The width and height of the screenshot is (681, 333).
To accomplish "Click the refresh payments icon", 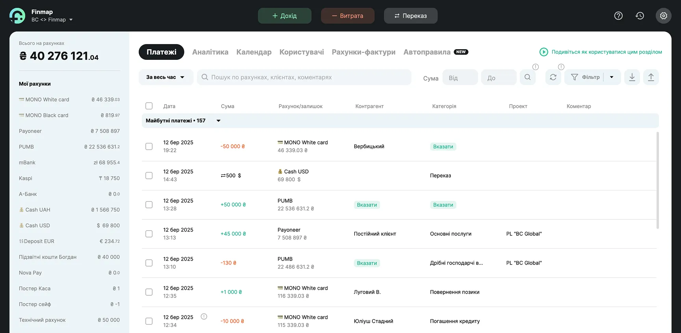I will tap(553, 77).
